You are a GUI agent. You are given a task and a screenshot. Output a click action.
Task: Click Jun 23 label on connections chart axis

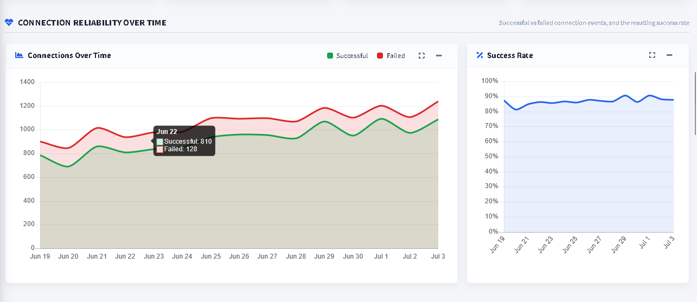[x=154, y=256]
